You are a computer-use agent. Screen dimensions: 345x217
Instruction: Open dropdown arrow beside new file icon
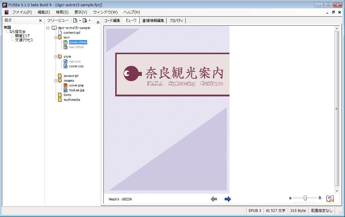point(80,20)
